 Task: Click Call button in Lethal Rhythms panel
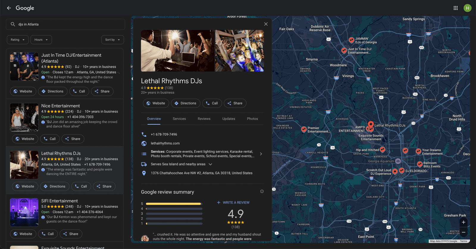(x=212, y=103)
